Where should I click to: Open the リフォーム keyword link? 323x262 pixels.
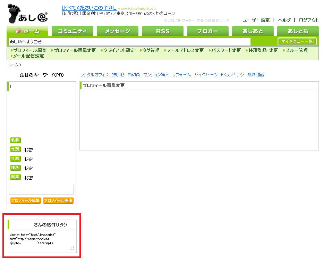click(182, 75)
